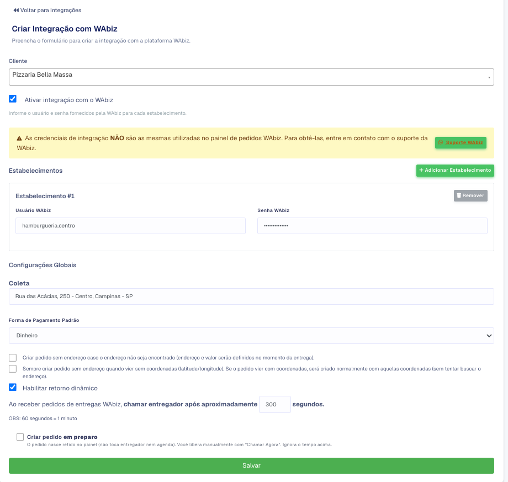
Task: Focus the Senha WAbiz password field
Action: 372,226
